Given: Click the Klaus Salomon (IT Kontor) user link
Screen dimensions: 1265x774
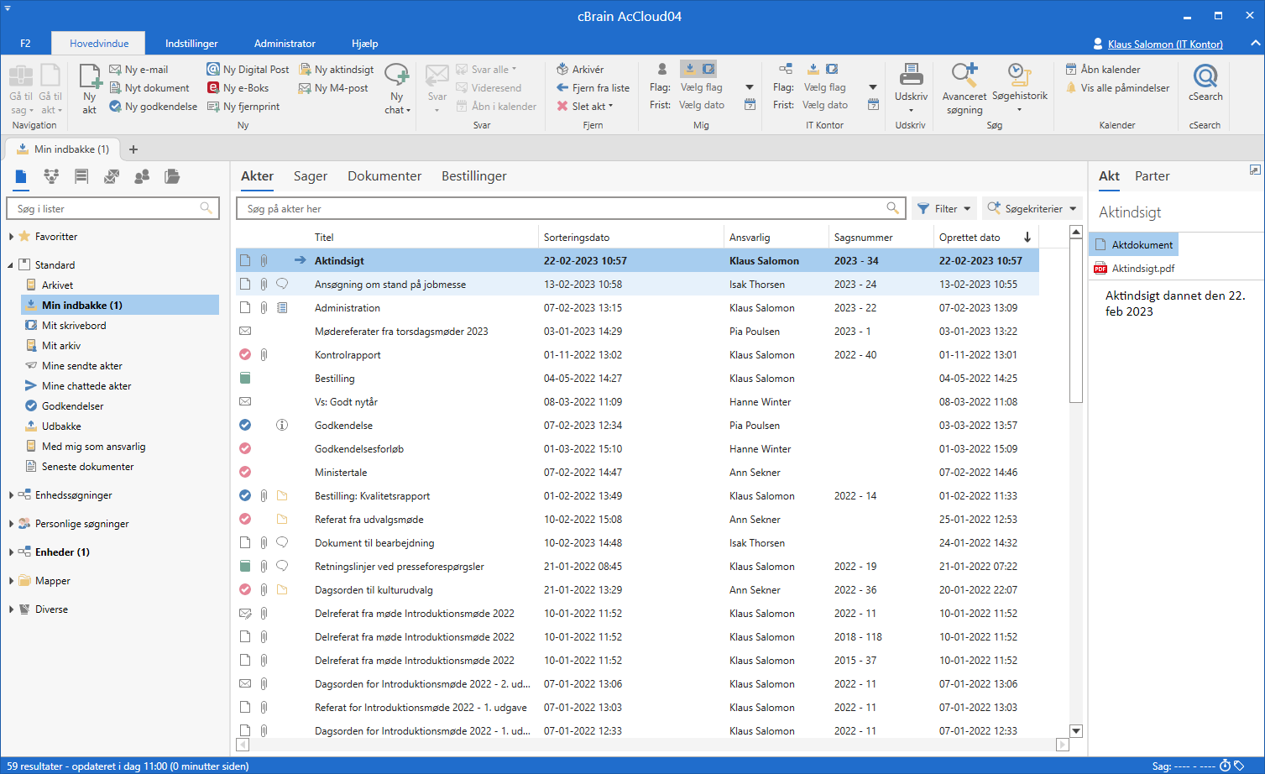Looking at the screenshot, I should click(x=1165, y=44).
